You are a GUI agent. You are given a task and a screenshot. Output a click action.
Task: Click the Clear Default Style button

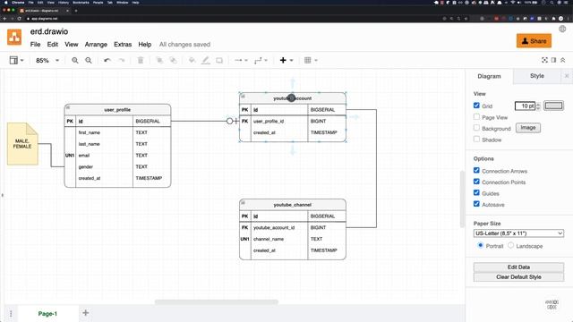[x=518, y=276]
